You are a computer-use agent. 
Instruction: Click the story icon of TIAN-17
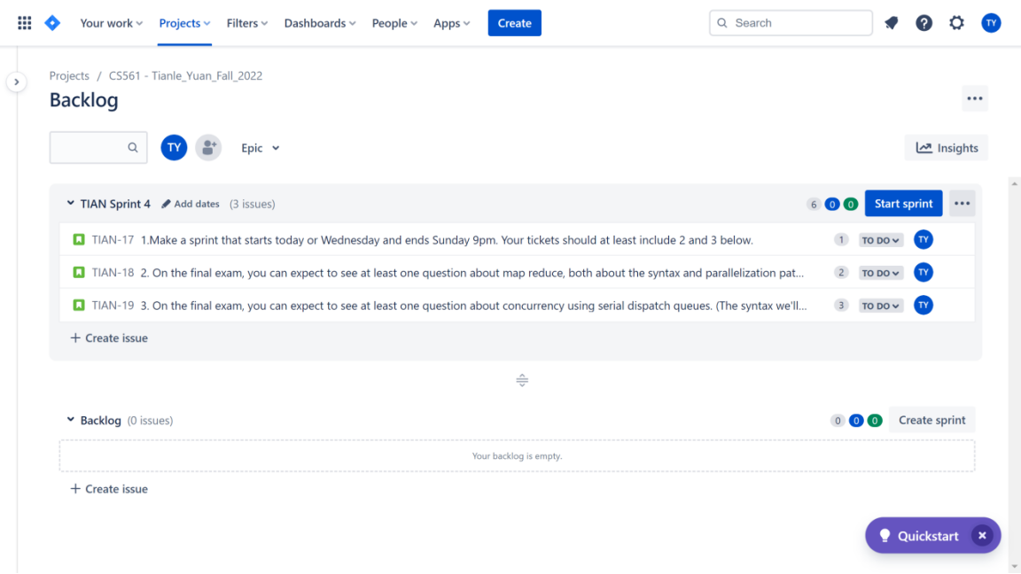[x=79, y=240]
